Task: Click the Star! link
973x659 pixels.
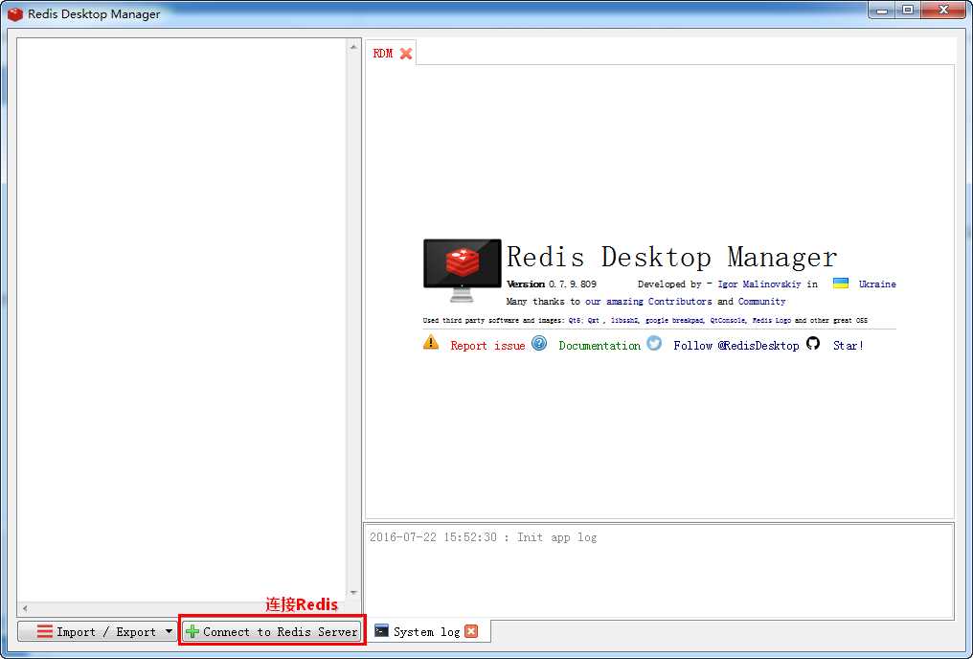Action: [x=848, y=346]
